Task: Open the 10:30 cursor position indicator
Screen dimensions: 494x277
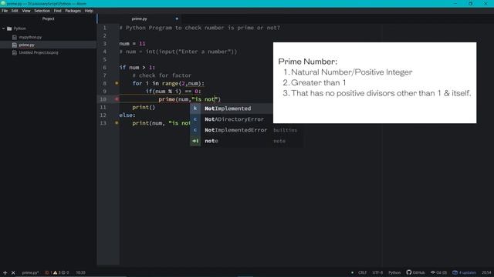Action: [80, 272]
